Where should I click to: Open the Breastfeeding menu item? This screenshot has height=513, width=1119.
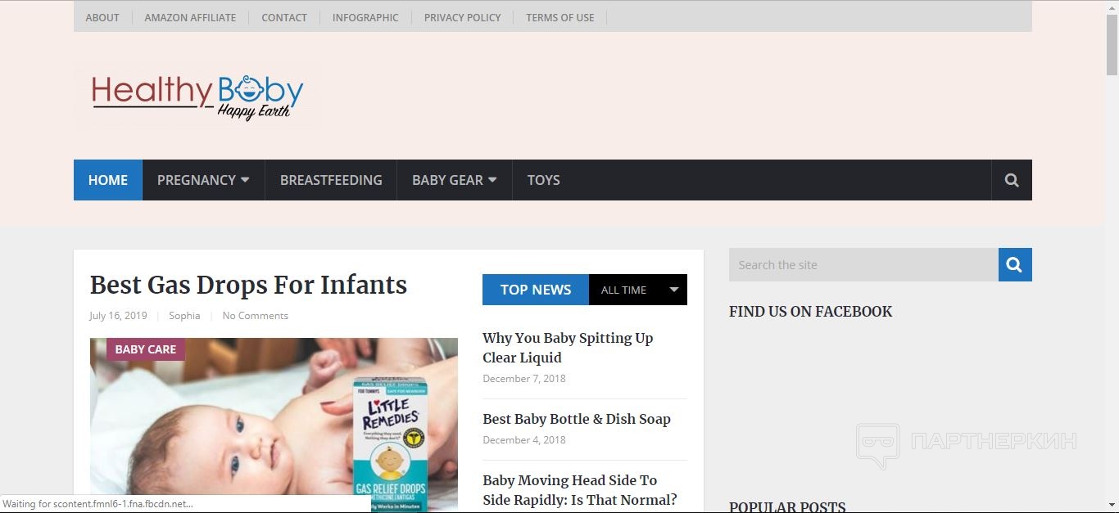pos(331,180)
